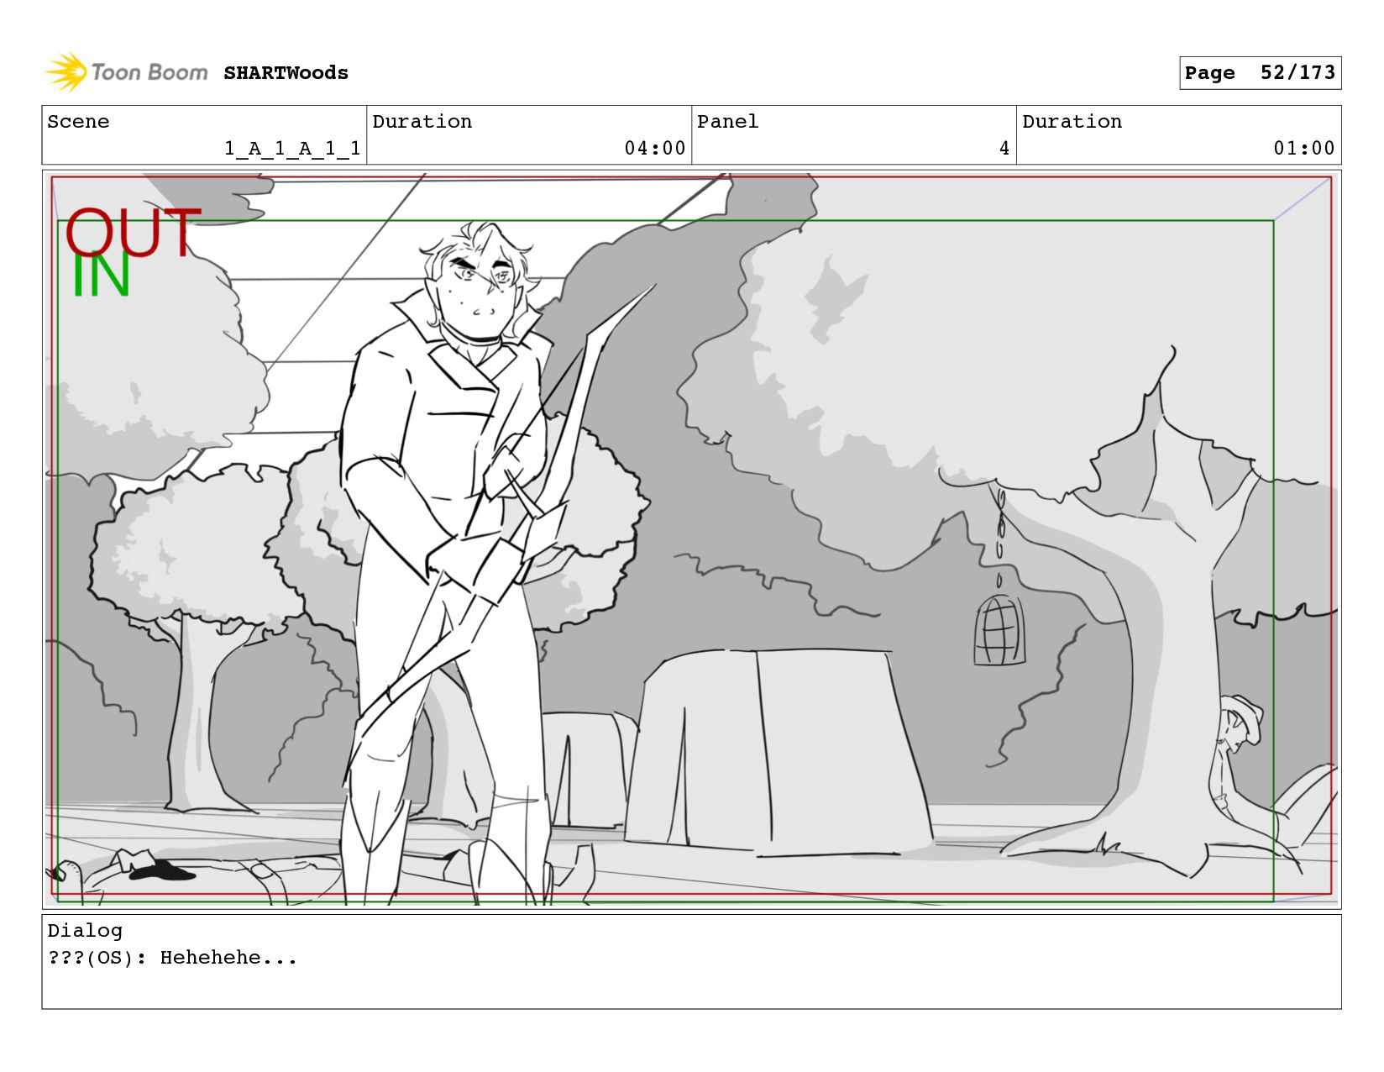
Task: Click scene duration value 04:00
Action: [x=655, y=149]
